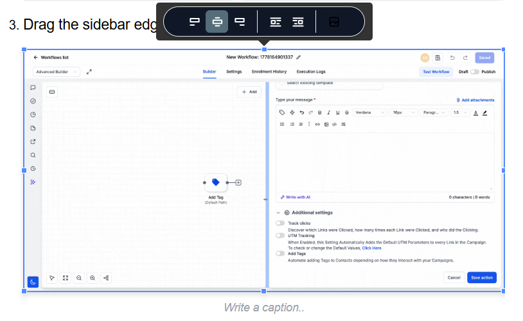Click the Save action button
The image size is (523, 321).
(x=482, y=278)
